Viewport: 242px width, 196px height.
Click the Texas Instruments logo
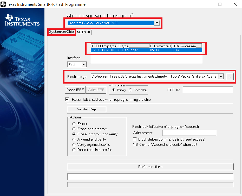[22, 20]
